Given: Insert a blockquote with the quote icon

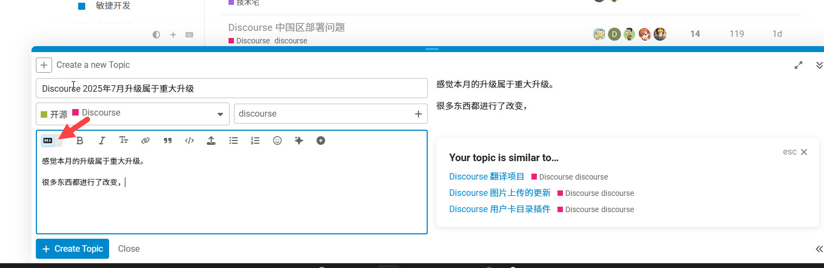Looking at the screenshot, I should (168, 141).
